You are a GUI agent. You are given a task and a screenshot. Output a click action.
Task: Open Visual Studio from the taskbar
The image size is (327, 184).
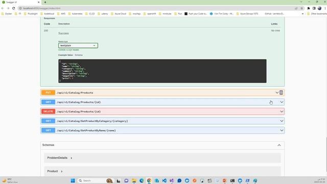tap(172, 180)
